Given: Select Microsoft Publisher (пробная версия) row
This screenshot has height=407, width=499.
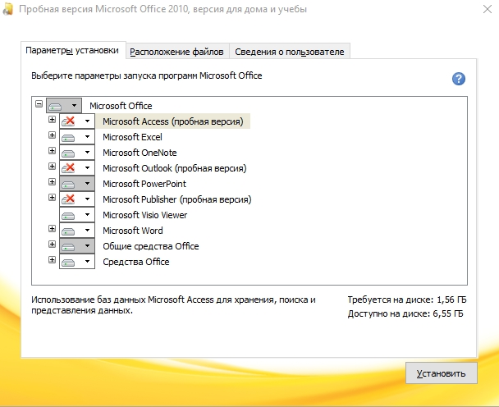Looking at the screenshot, I should [177, 199].
